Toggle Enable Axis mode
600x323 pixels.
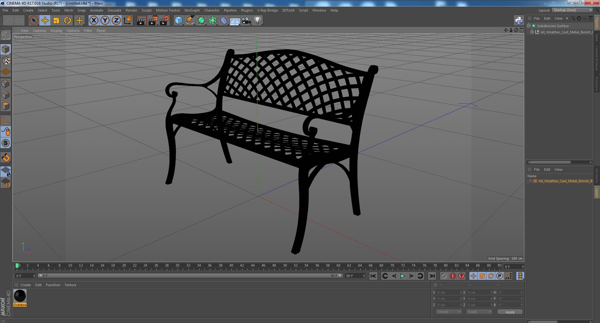click(x=6, y=120)
